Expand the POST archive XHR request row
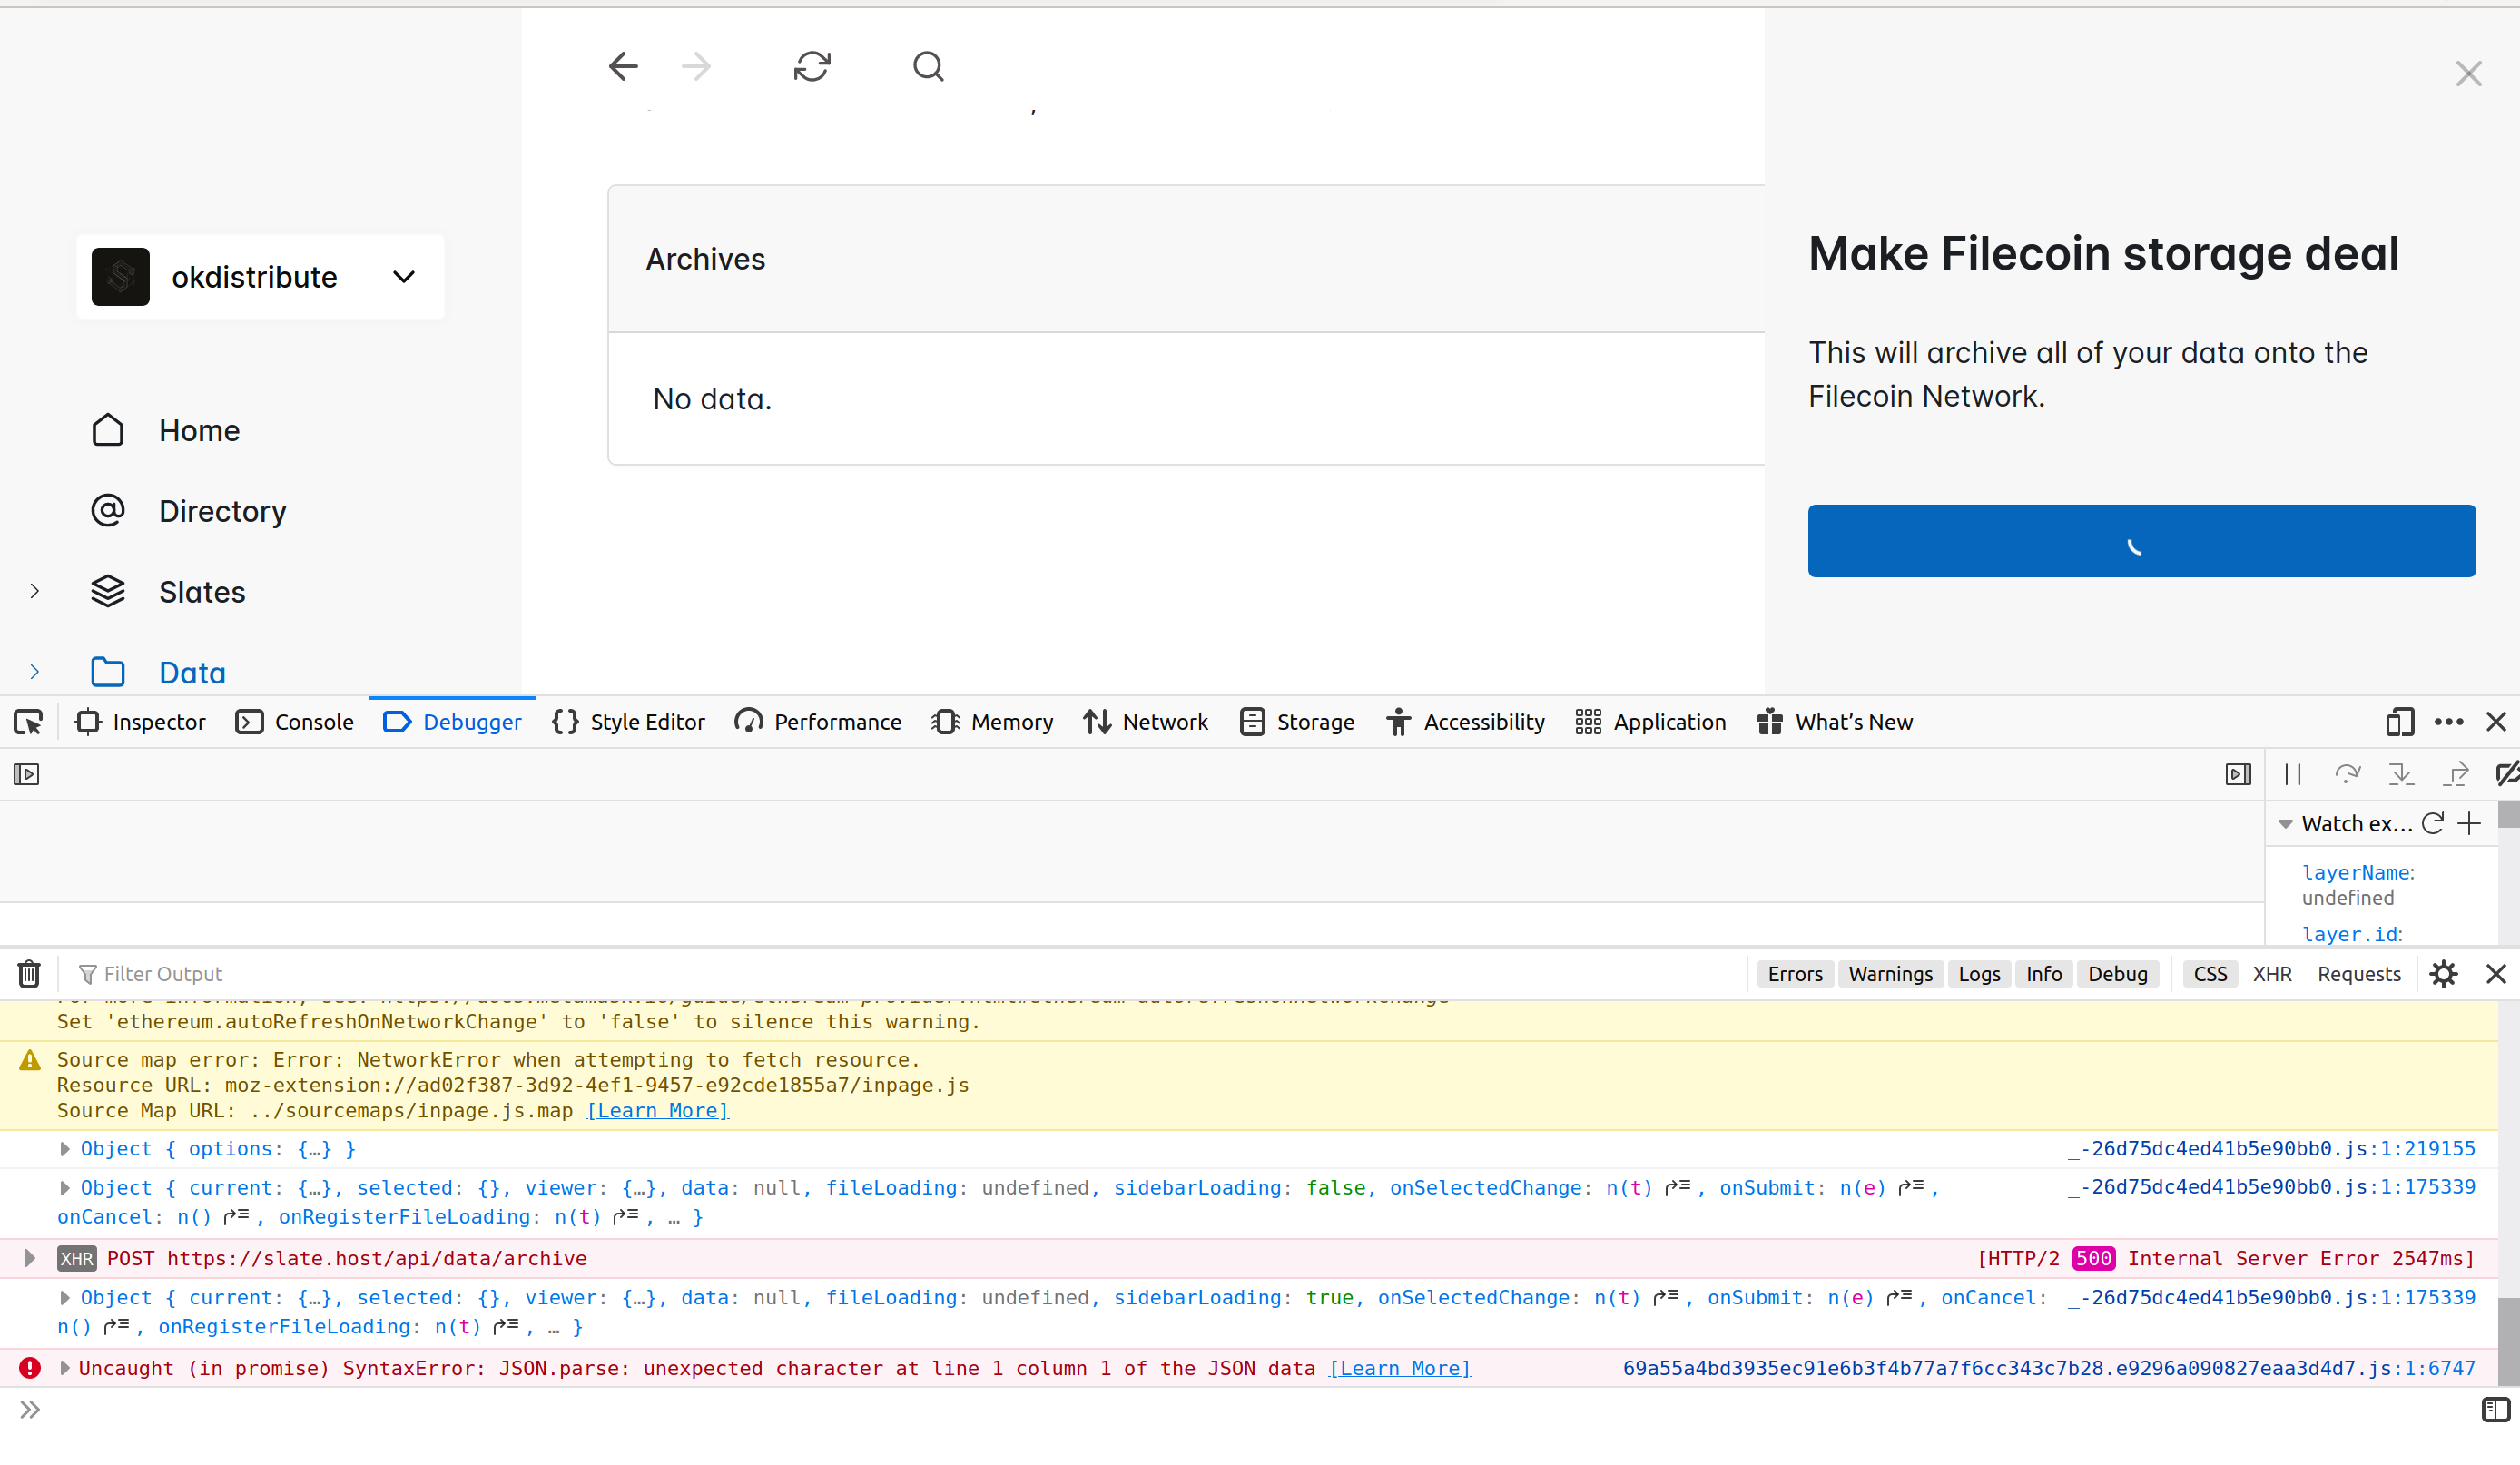 click(x=29, y=1258)
